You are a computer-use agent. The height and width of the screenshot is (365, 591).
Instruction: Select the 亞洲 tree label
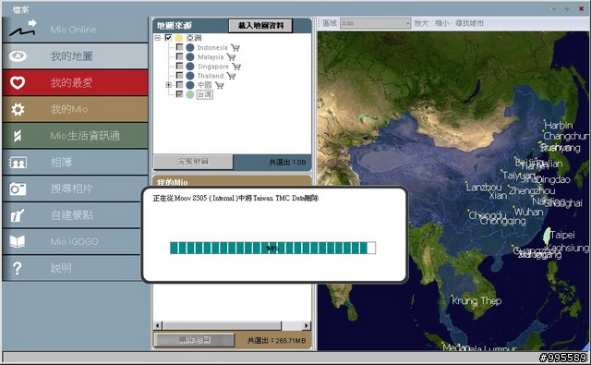[194, 38]
